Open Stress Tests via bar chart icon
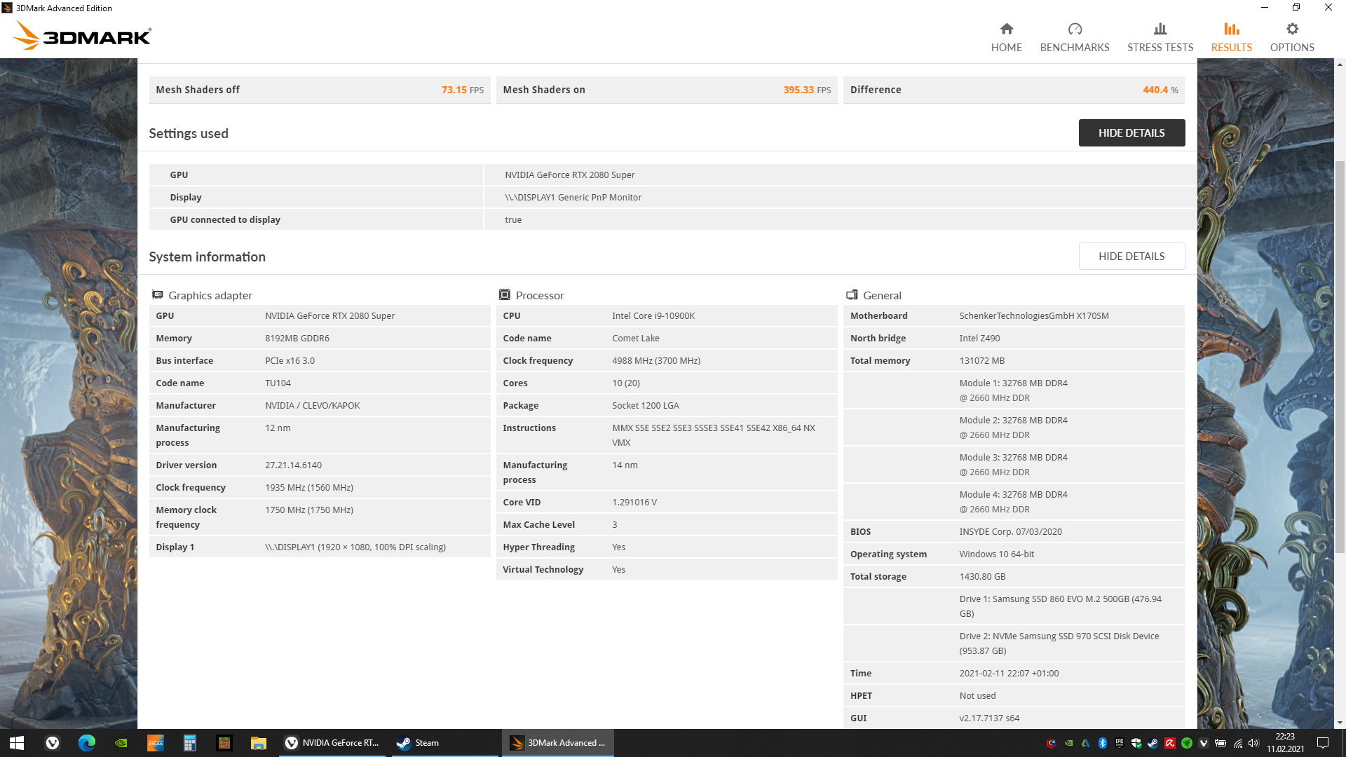The width and height of the screenshot is (1346, 757). coord(1160,29)
